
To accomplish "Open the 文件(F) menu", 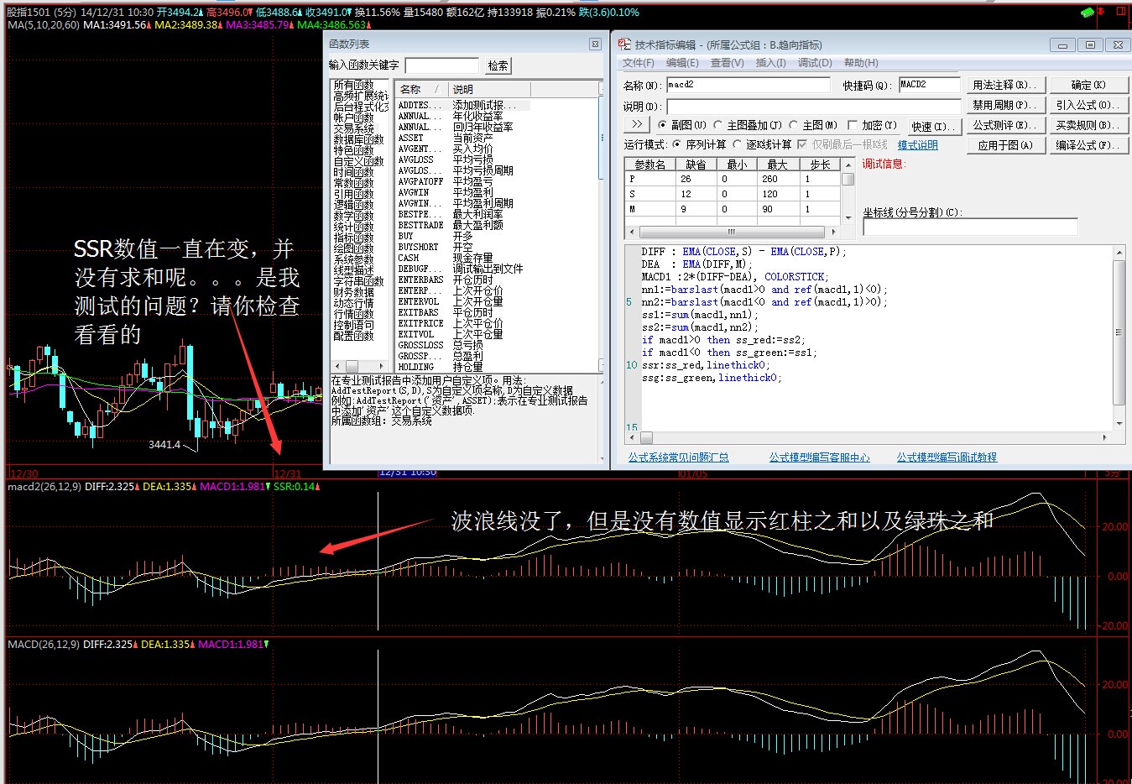I will click(639, 63).
